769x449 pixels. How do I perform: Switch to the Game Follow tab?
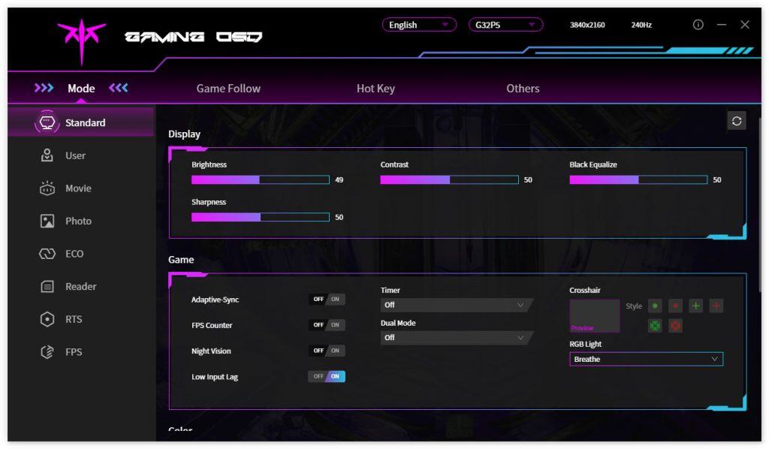pos(228,89)
